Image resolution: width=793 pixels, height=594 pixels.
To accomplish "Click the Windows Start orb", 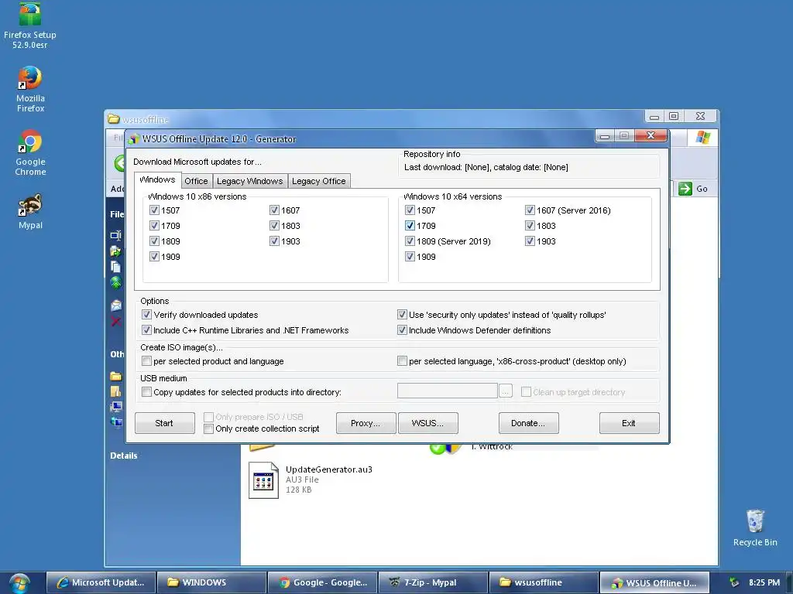I will (x=19, y=583).
